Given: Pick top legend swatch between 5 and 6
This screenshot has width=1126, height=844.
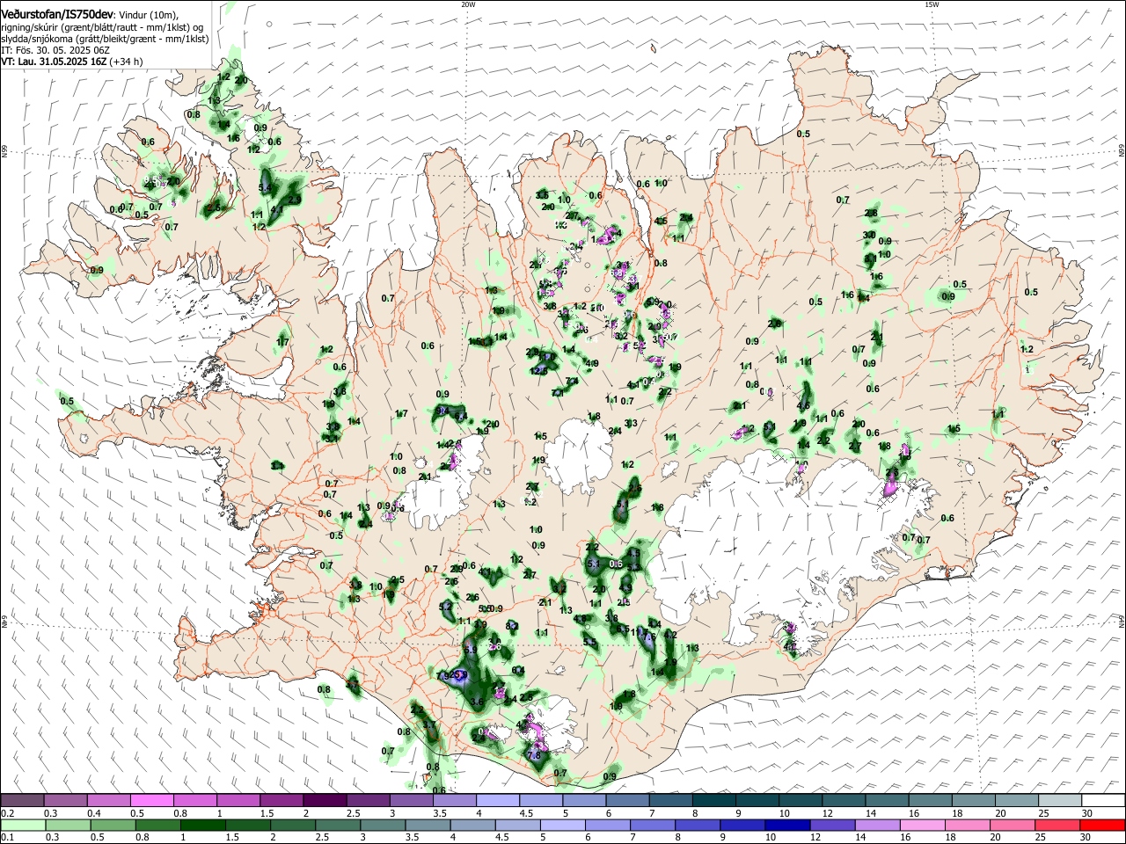Looking at the screenshot, I should point(584,801).
